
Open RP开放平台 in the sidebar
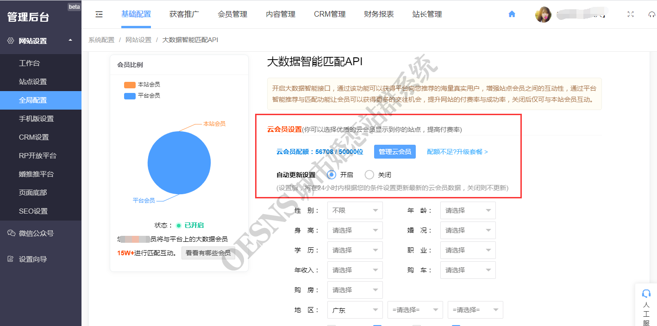41,155
